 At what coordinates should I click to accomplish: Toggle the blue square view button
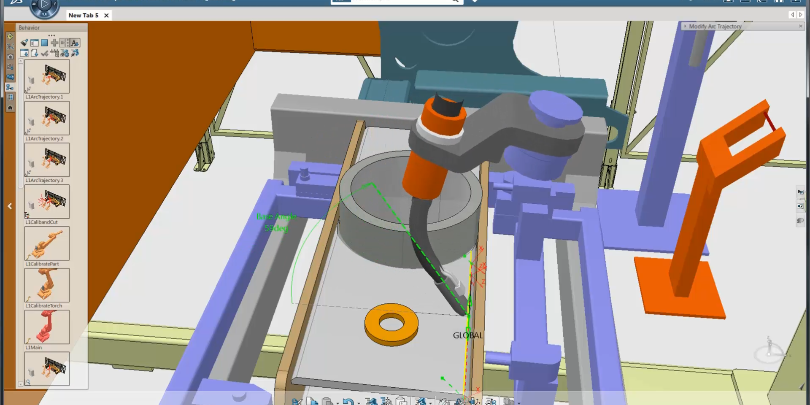44,43
